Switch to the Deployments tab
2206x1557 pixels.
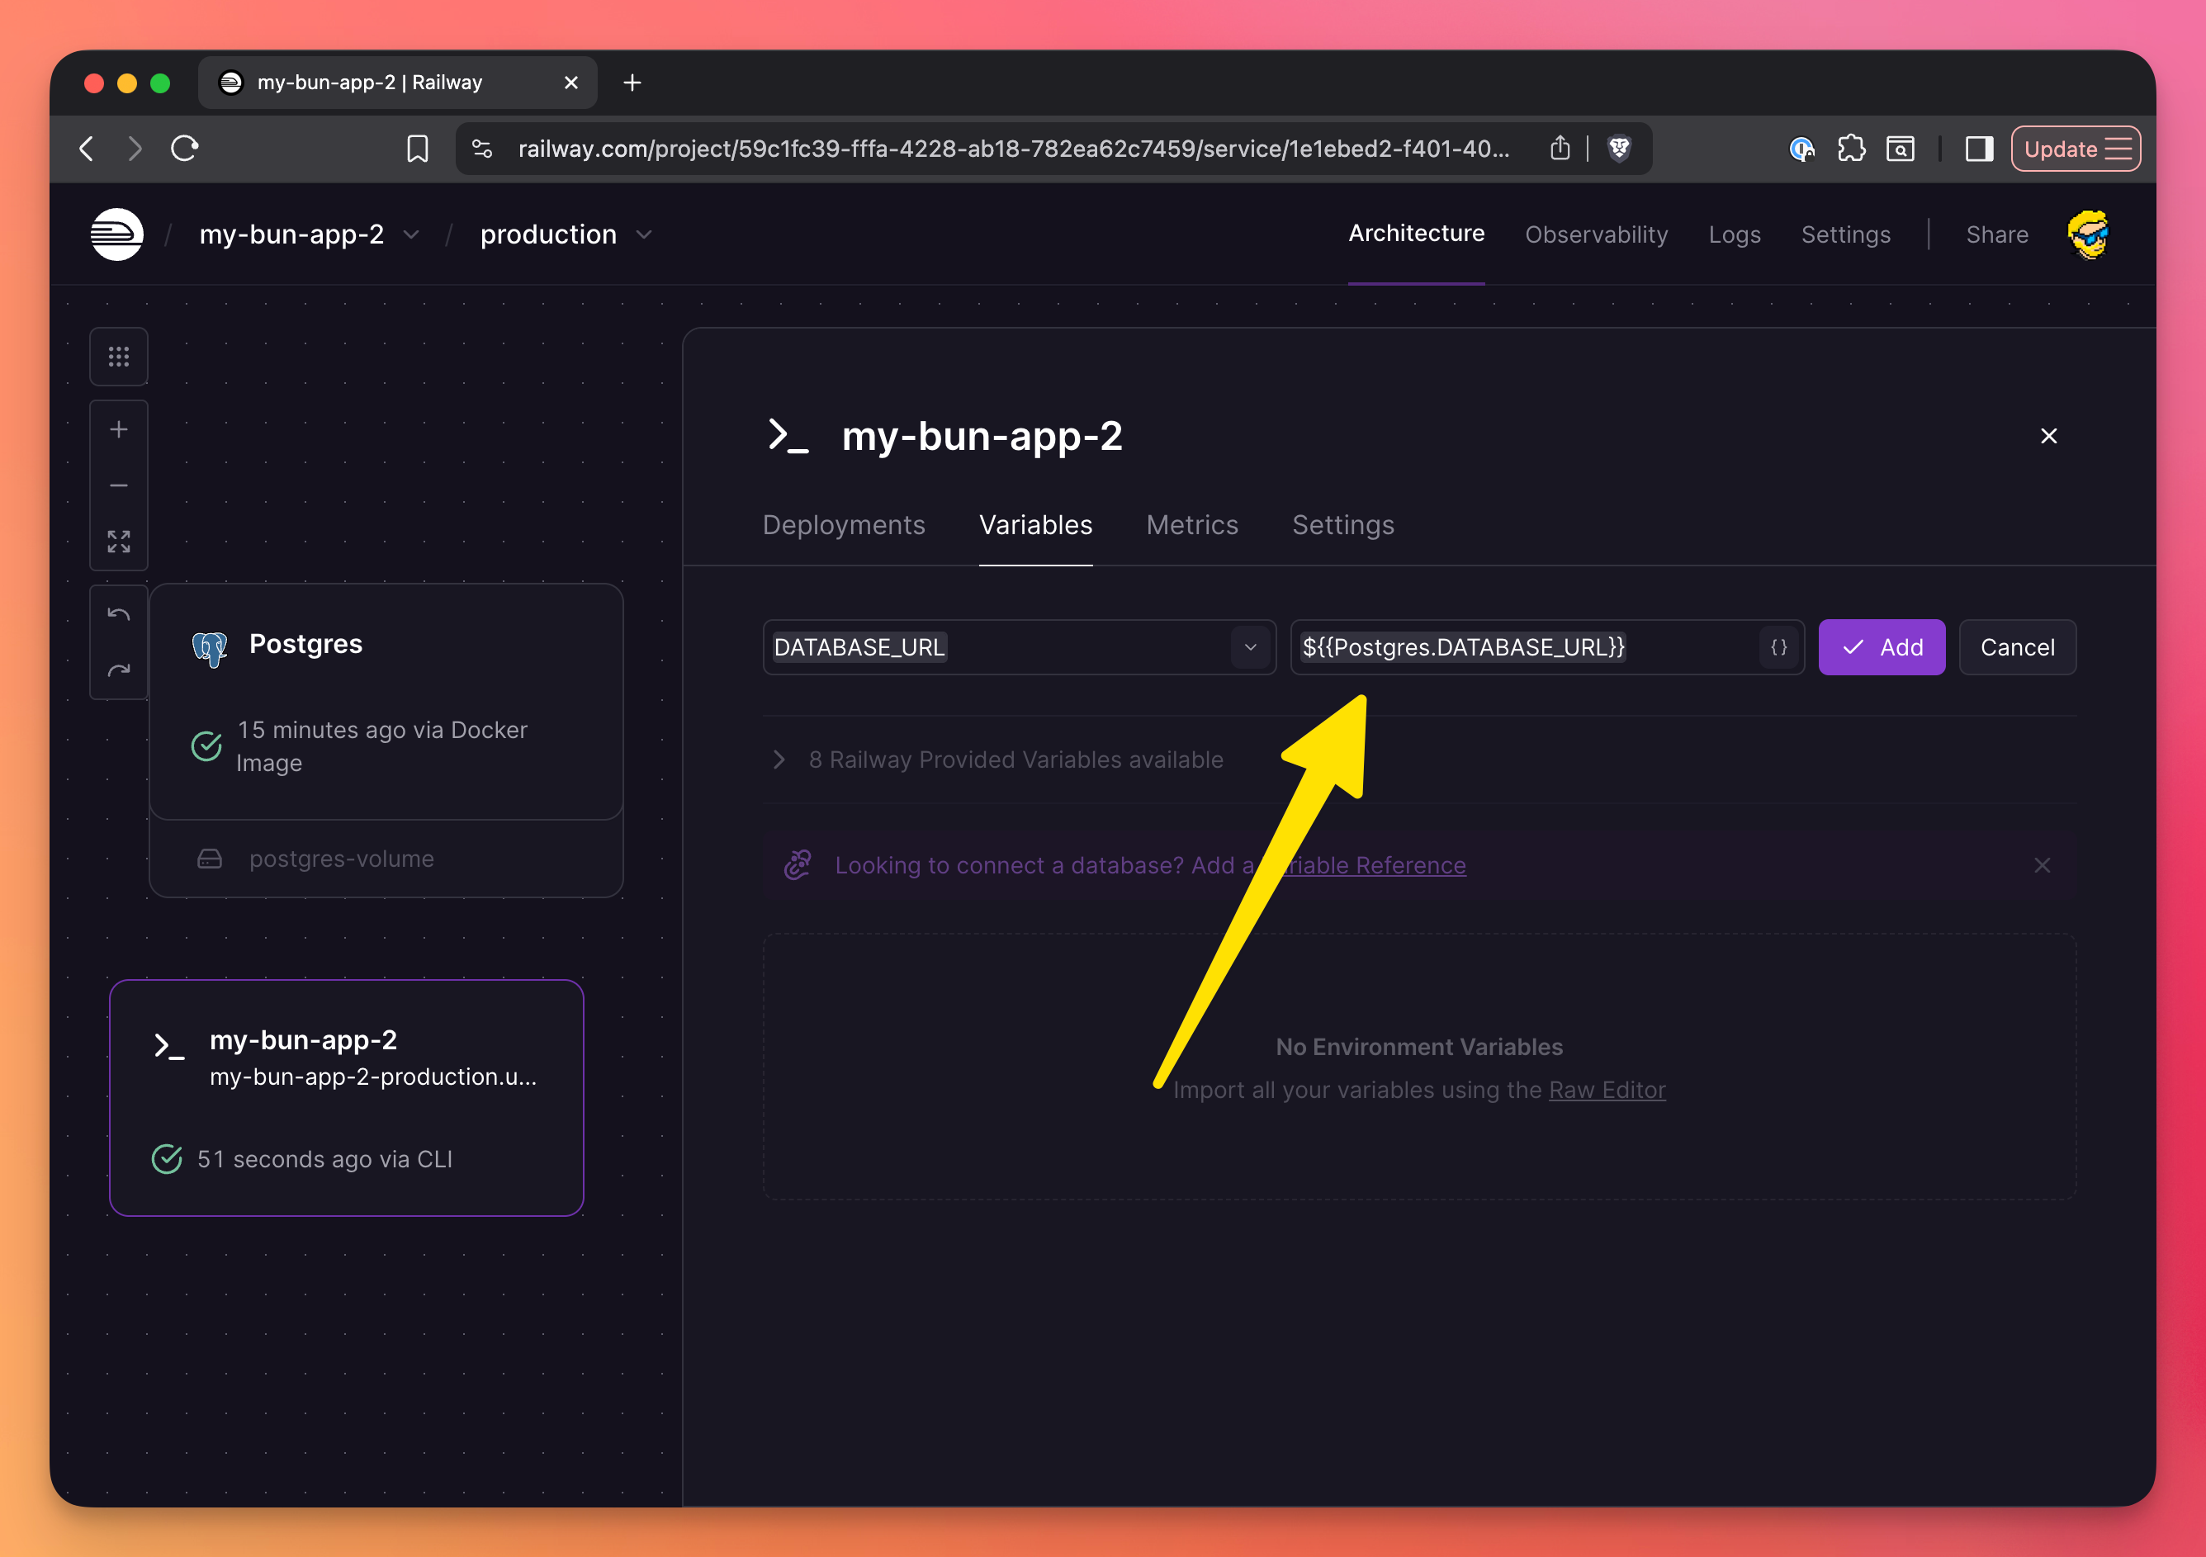point(843,525)
